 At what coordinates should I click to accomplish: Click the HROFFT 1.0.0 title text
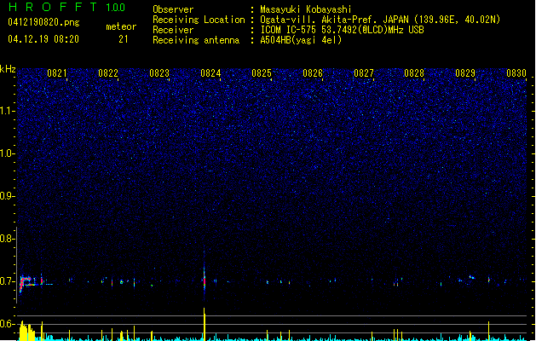click(x=67, y=7)
